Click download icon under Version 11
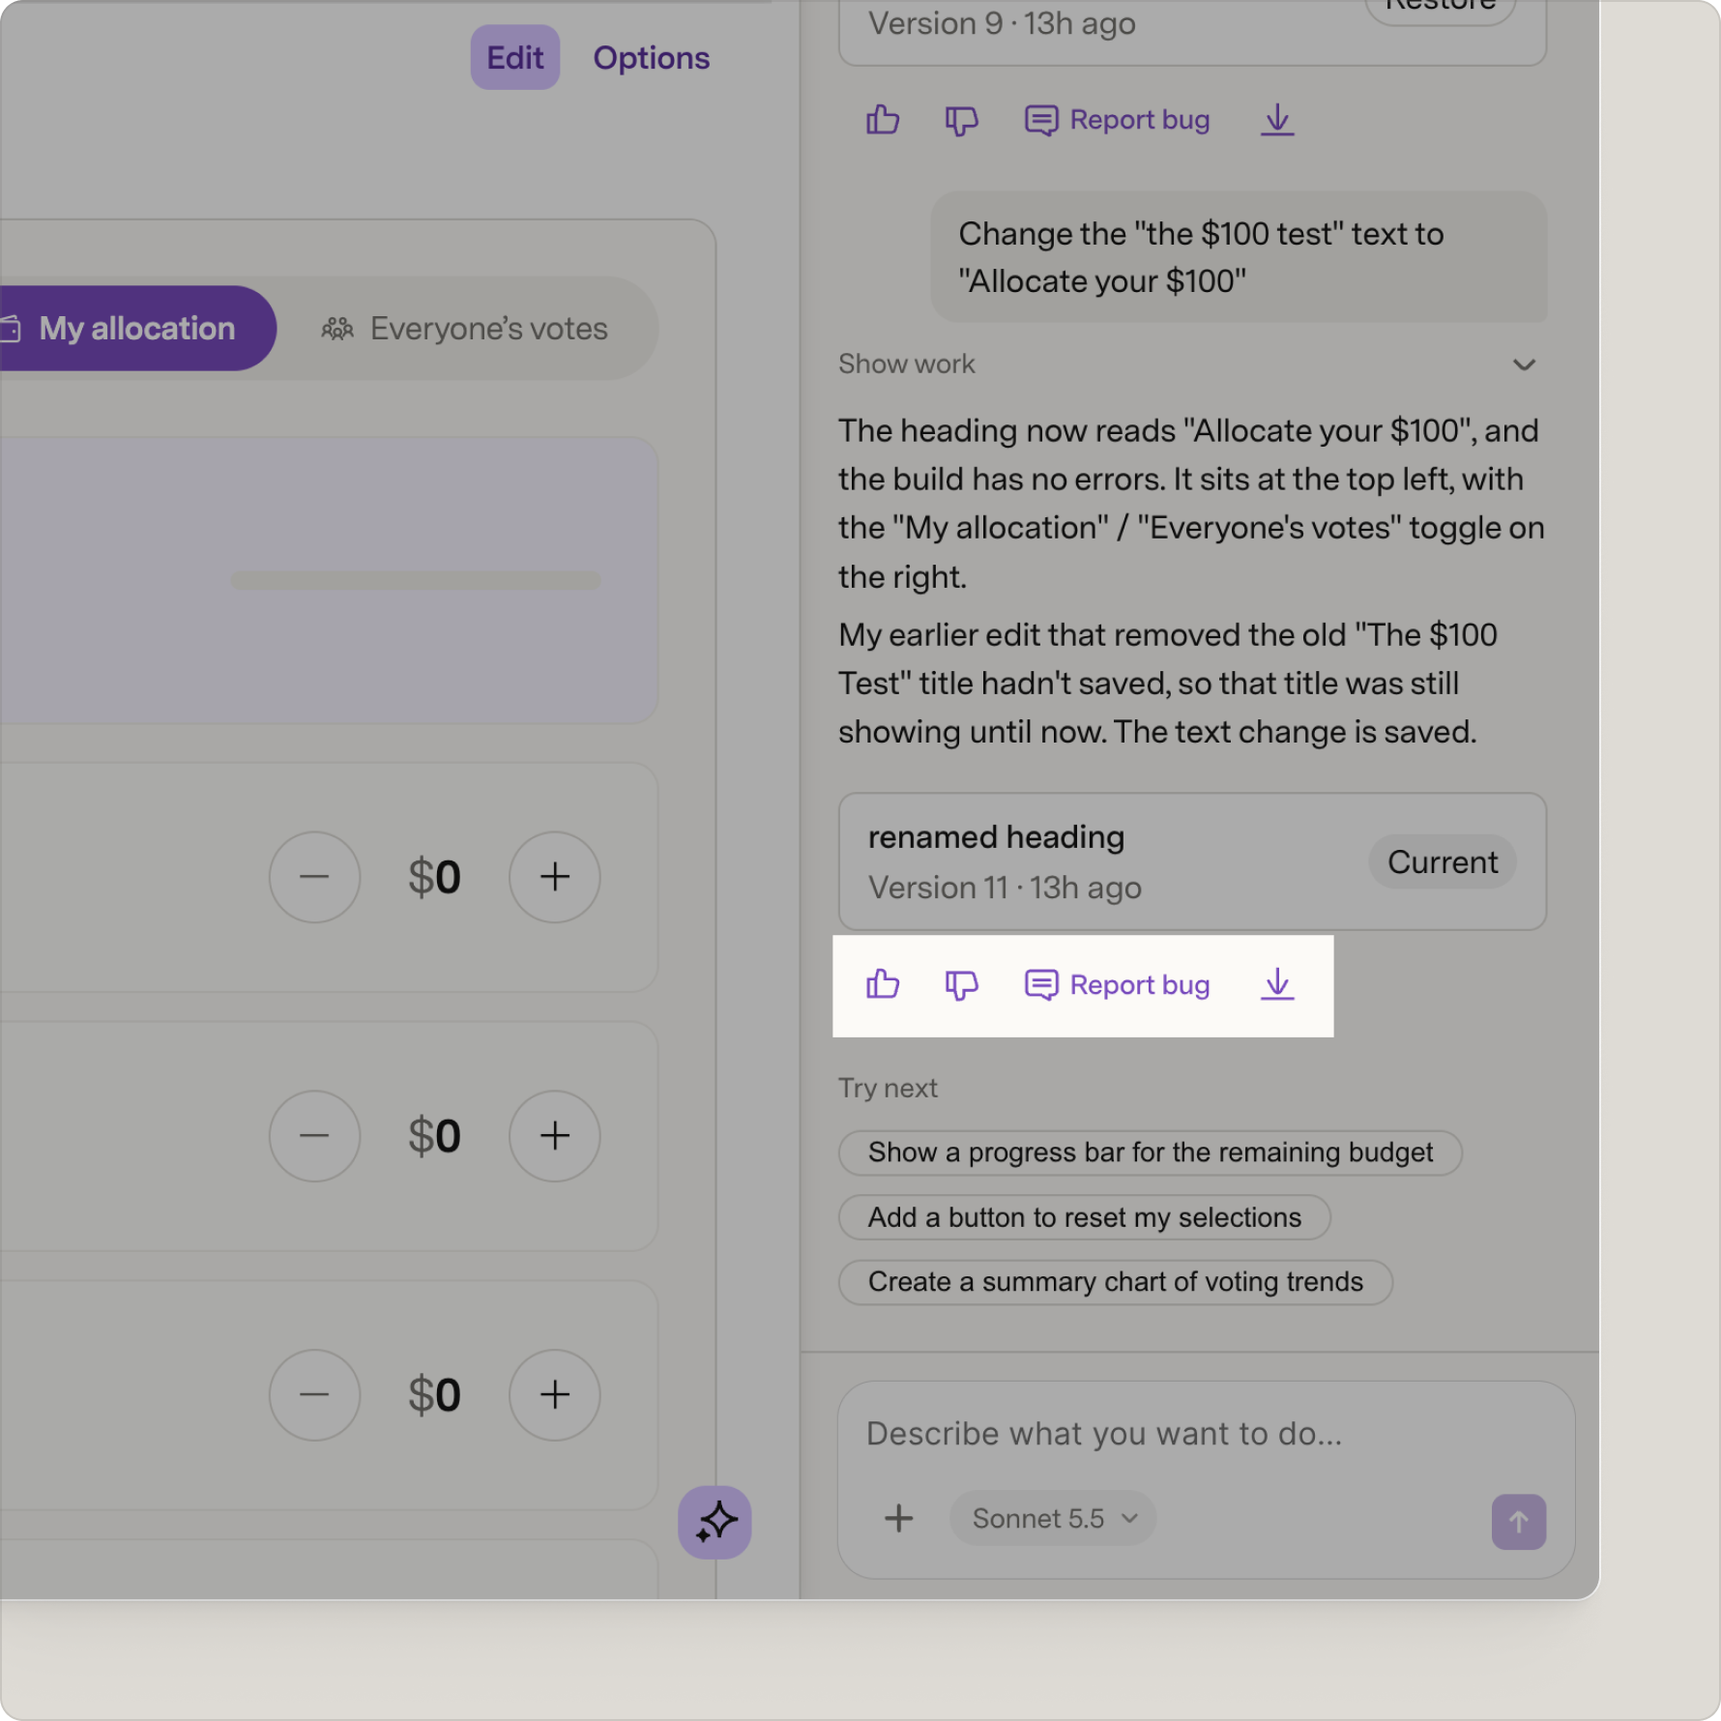 coord(1277,984)
